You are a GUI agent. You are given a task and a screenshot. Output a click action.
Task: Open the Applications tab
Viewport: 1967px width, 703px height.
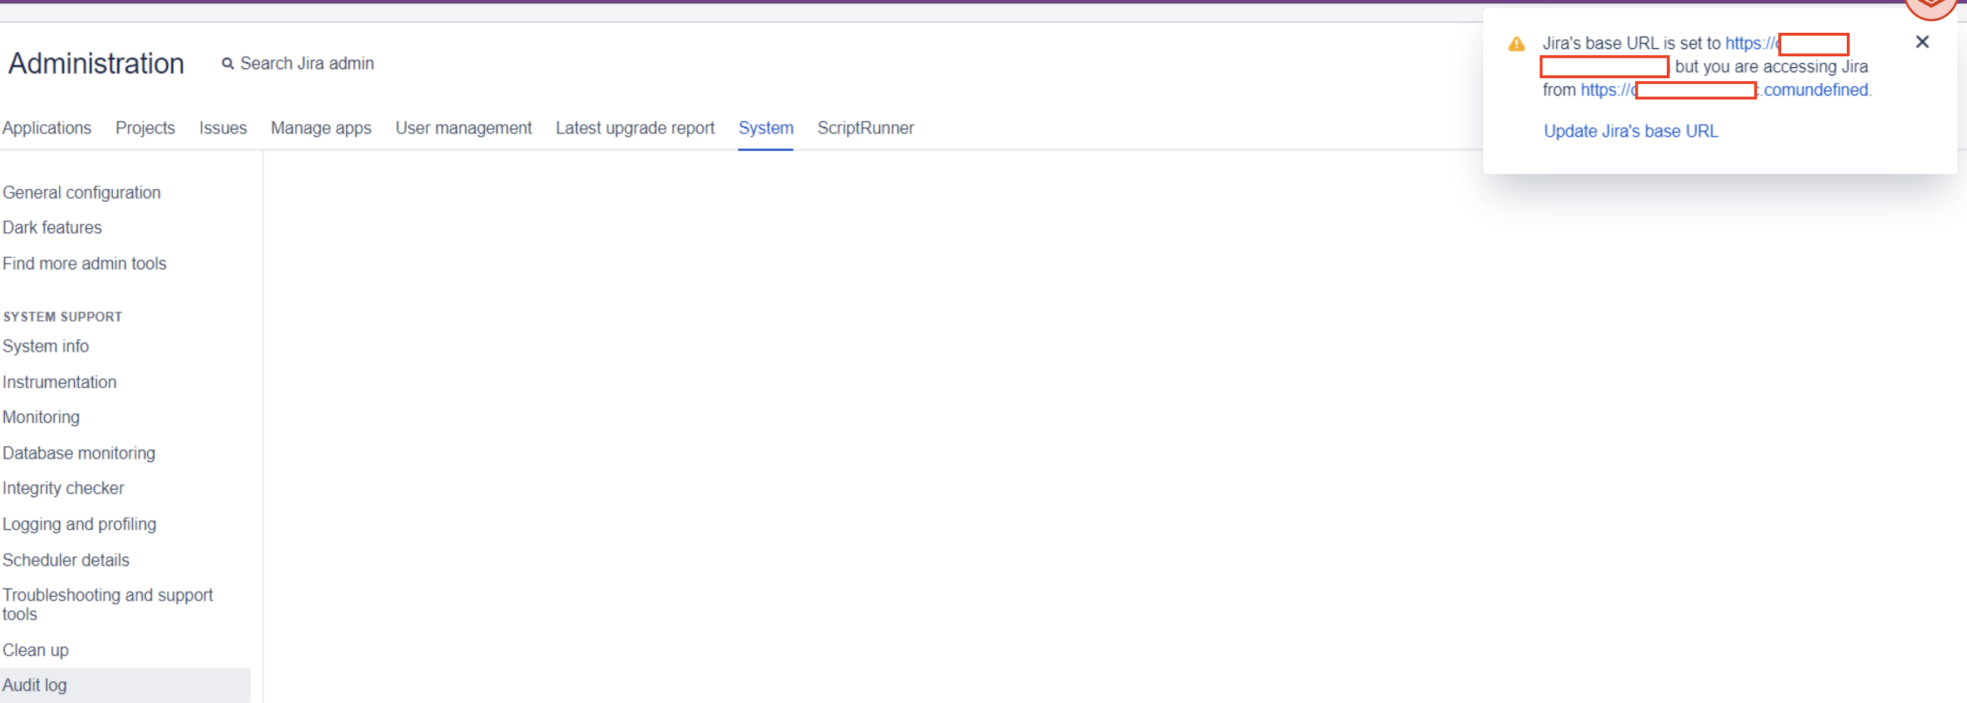pyautogui.click(x=47, y=128)
